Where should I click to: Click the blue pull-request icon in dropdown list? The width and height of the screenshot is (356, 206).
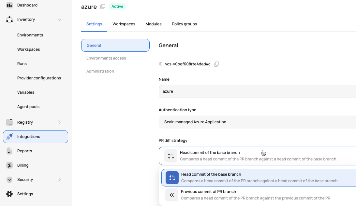click(x=172, y=178)
